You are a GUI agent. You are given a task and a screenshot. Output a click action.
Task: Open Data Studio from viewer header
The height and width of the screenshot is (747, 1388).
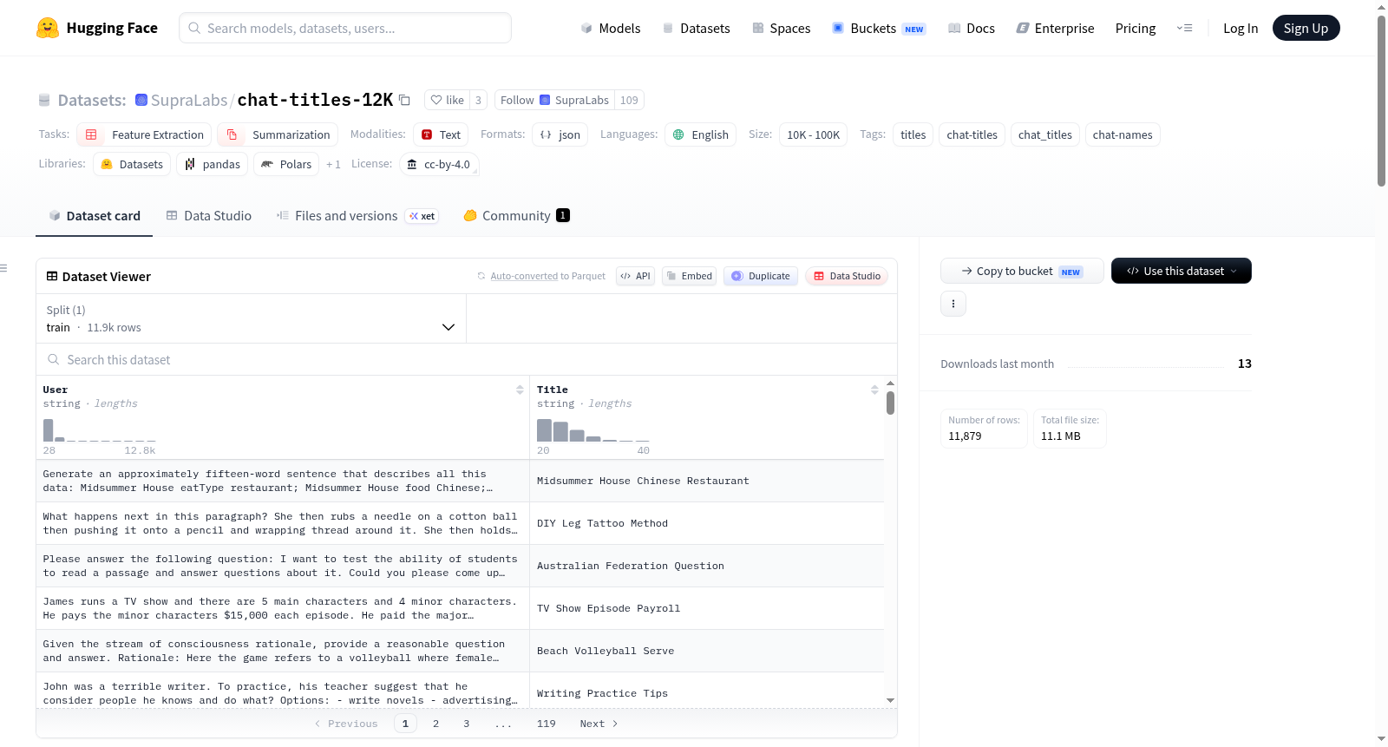(x=847, y=276)
